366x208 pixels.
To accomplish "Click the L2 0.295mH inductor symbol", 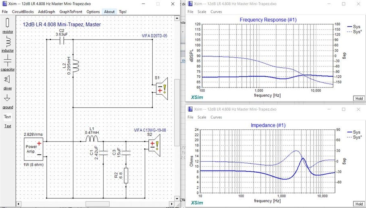I will 75,66.
